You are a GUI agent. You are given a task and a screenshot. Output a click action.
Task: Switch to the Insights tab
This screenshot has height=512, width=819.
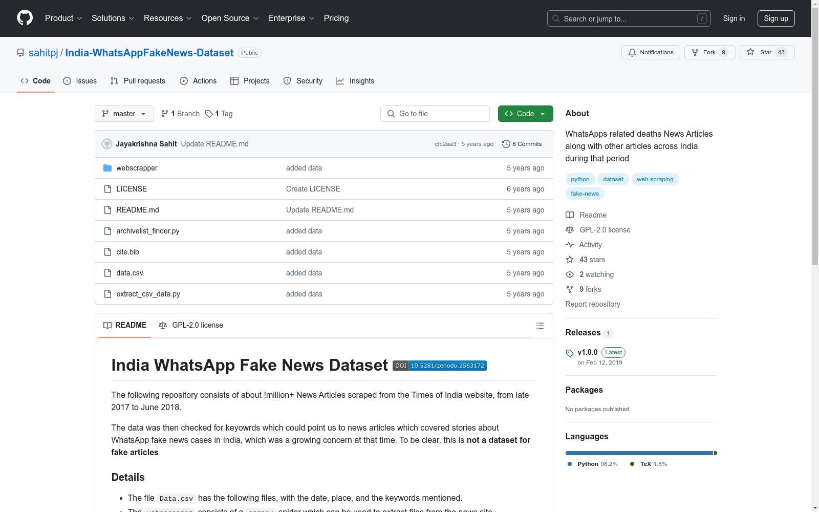click(355, 81)
